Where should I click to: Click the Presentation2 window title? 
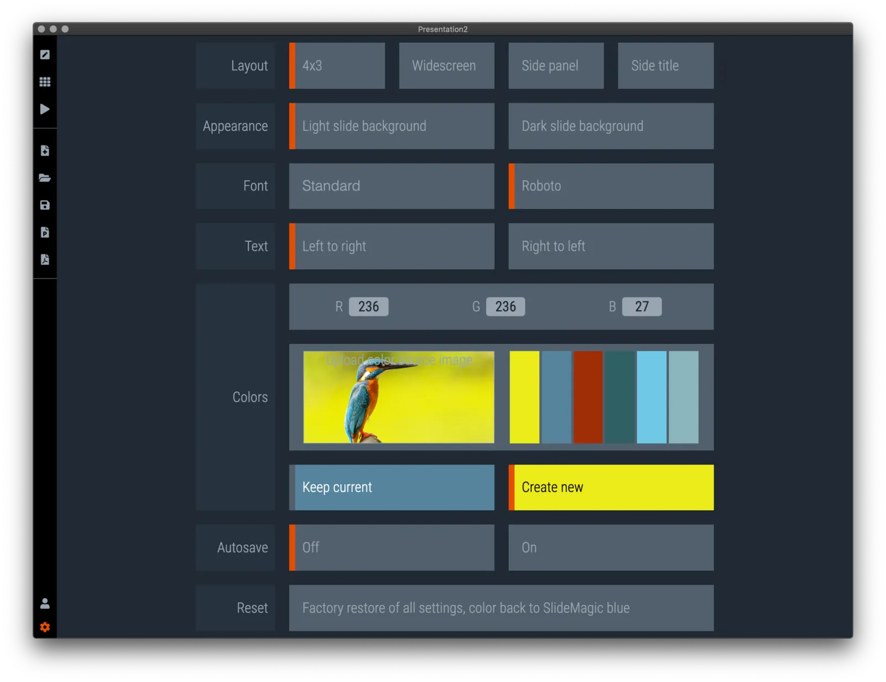coord(443,29)
